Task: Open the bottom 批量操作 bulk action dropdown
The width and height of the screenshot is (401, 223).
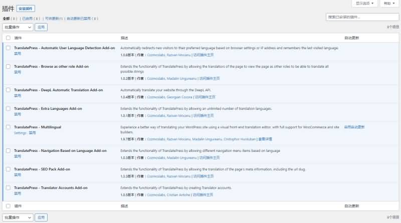Action: click(18, 217)
